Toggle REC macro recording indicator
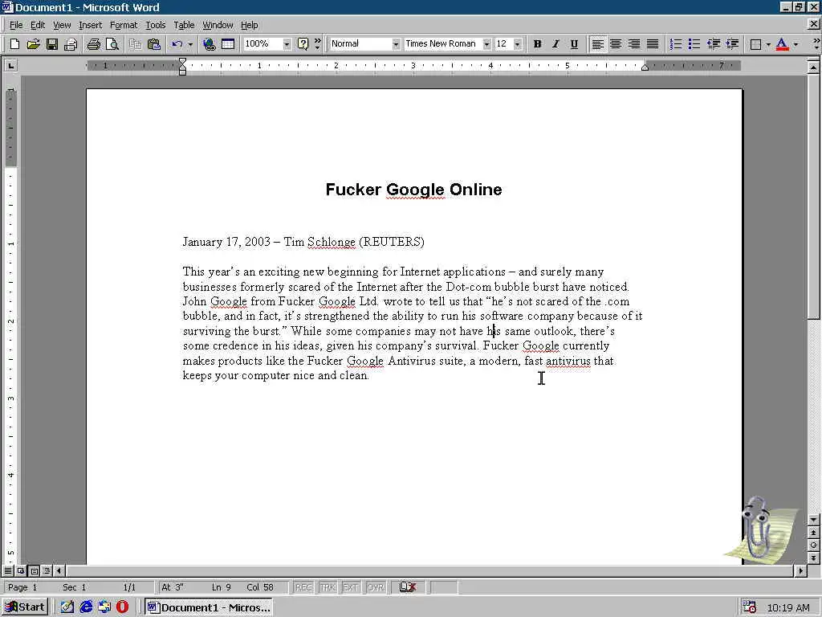 [x=303, y=587]
